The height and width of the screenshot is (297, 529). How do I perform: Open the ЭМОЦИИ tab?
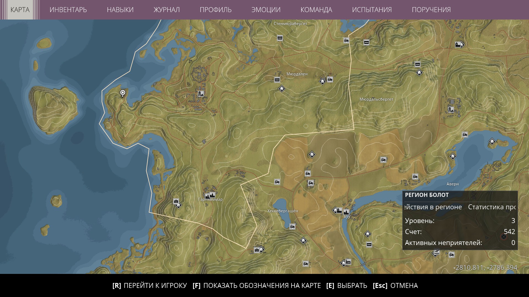266,10
